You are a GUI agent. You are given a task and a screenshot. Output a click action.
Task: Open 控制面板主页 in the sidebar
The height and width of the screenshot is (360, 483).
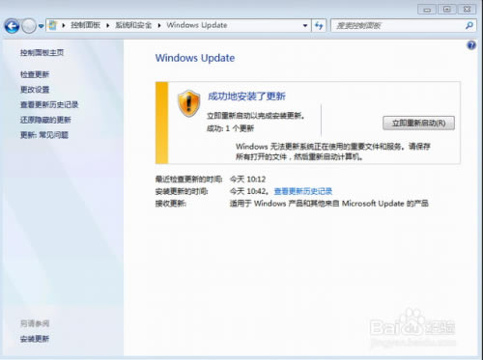coord(42,52)
